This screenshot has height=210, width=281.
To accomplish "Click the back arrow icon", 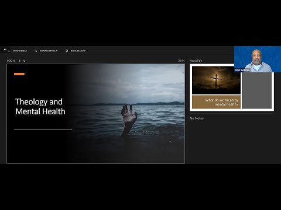I will [x=5, y=50].
